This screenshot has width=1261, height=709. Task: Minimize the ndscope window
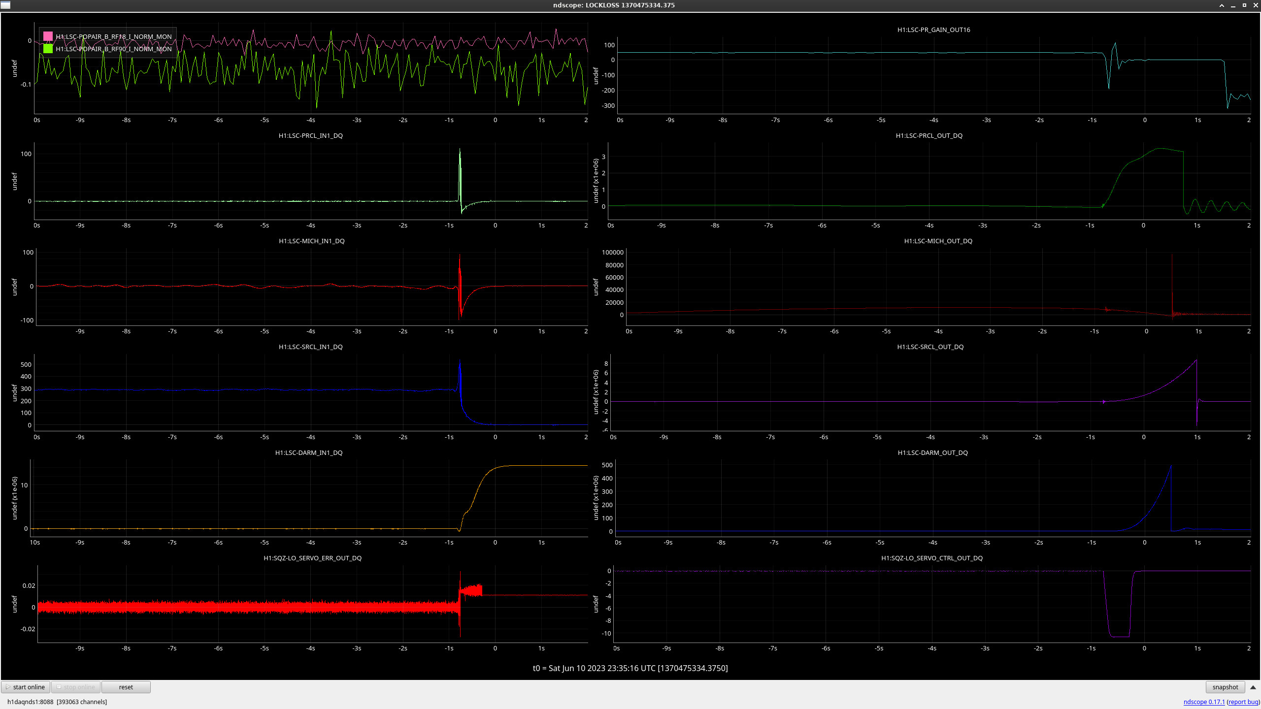click(1233, 5)
